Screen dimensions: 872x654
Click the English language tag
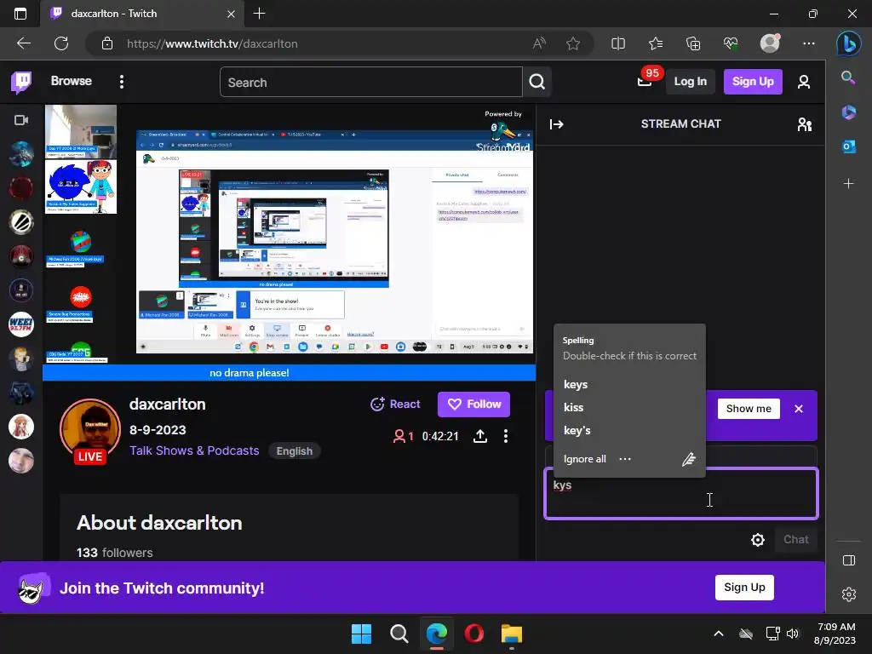pyautogui.click(x=294, y=451)
